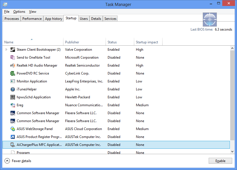Click the Steam Client Bootstrapper icon
Image resolution: width=237 pixels, height=170 pixels.
coord(13,50)
